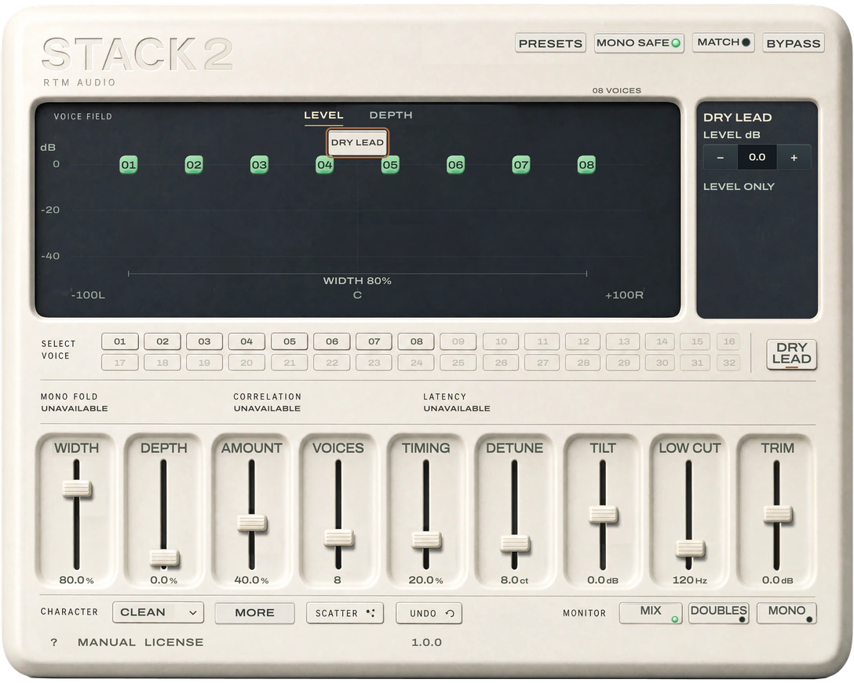Viewport: 854px width, 683px height.
Task: Click the Detune value 8.0 ct
Action: [514, 581]
